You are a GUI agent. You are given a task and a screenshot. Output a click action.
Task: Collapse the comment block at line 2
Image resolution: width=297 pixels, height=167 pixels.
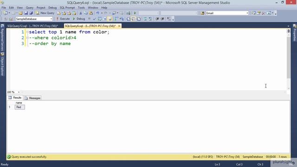[x=27, y=38]
